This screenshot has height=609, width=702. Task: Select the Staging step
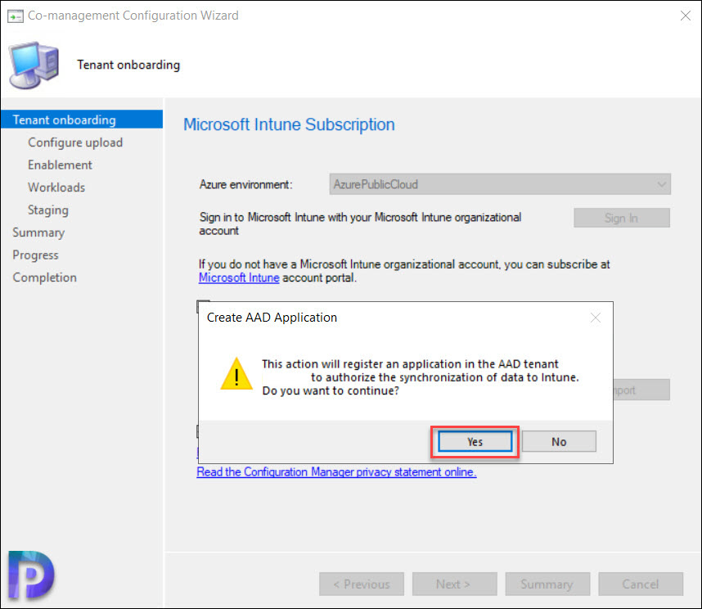pos(48,210)
